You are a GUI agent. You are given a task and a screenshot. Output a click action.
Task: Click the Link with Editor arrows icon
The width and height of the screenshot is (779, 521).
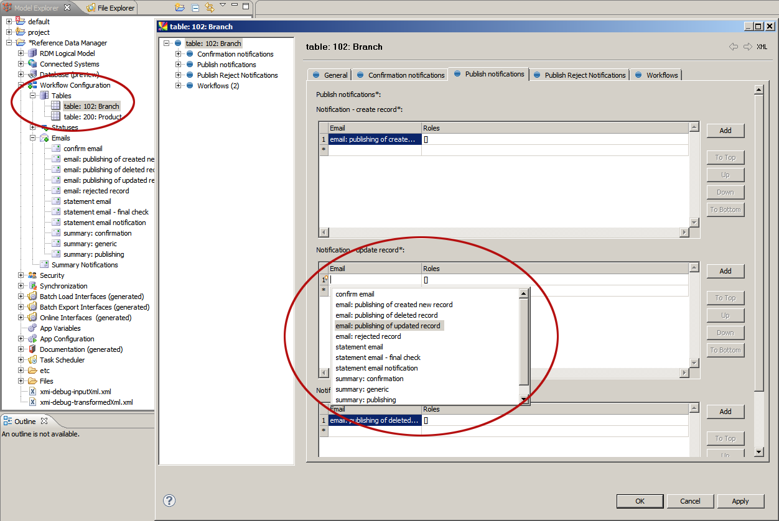209,7
